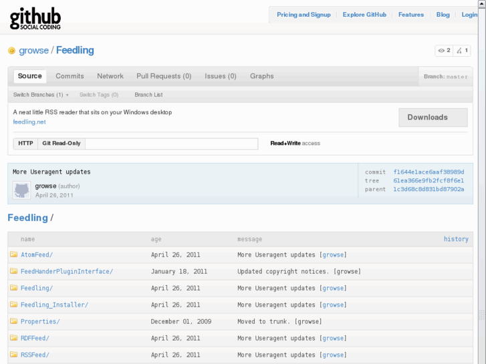The height and width of the screenshot is (364, 486).
Task: Open the RSSFeed/ directory link
Action: (35, 355)
